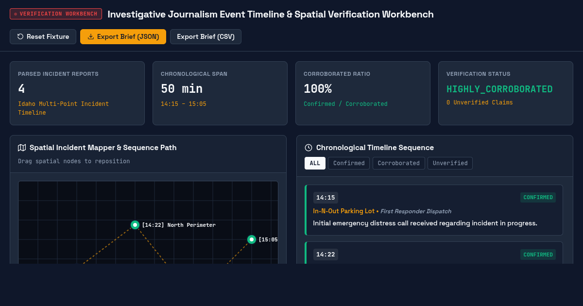Click the map icon beside Spatial Incident Mapper
This screenshot has width=583, height=306.
(x=22, y=148)
